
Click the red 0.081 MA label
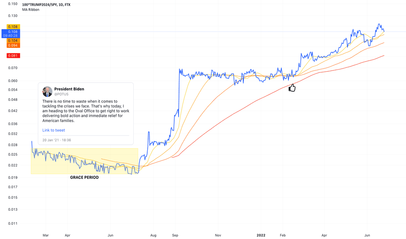point(13,56)
